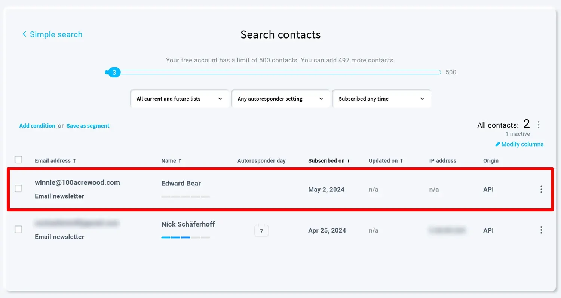Click the Add condition link
The image size is (561, 298).
coord(37,126)
